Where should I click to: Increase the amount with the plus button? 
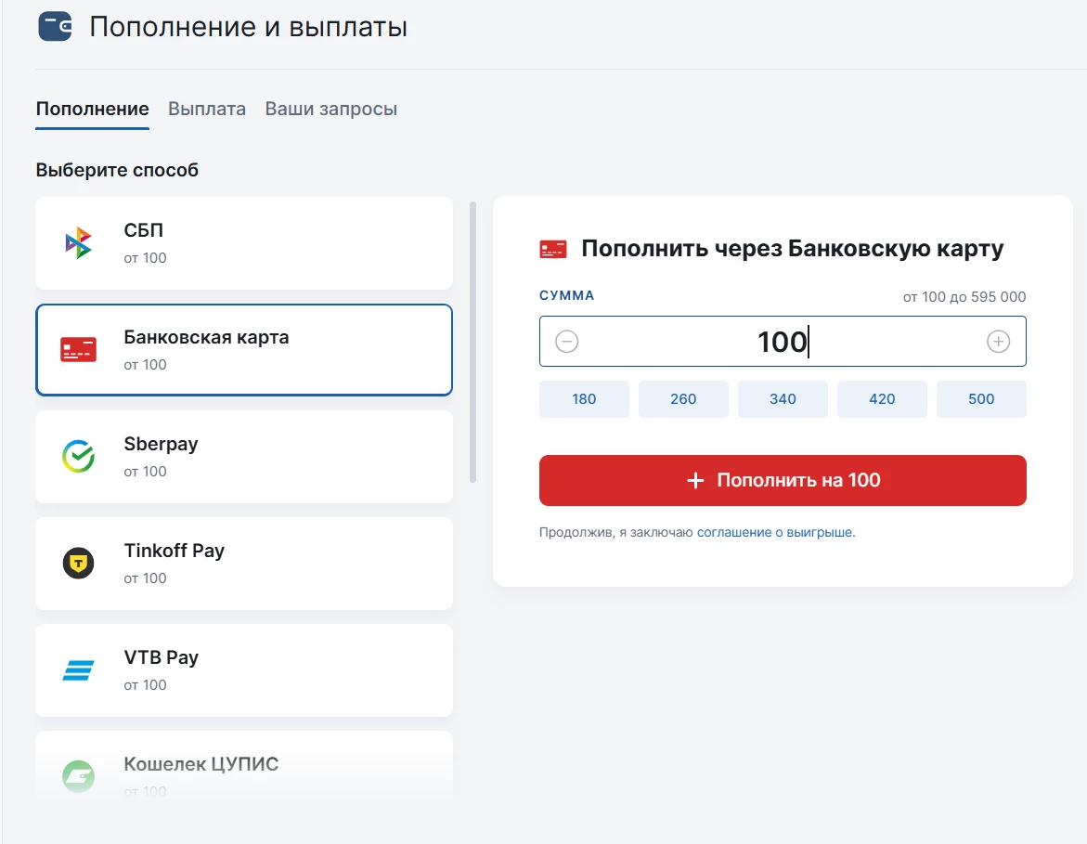998,341
